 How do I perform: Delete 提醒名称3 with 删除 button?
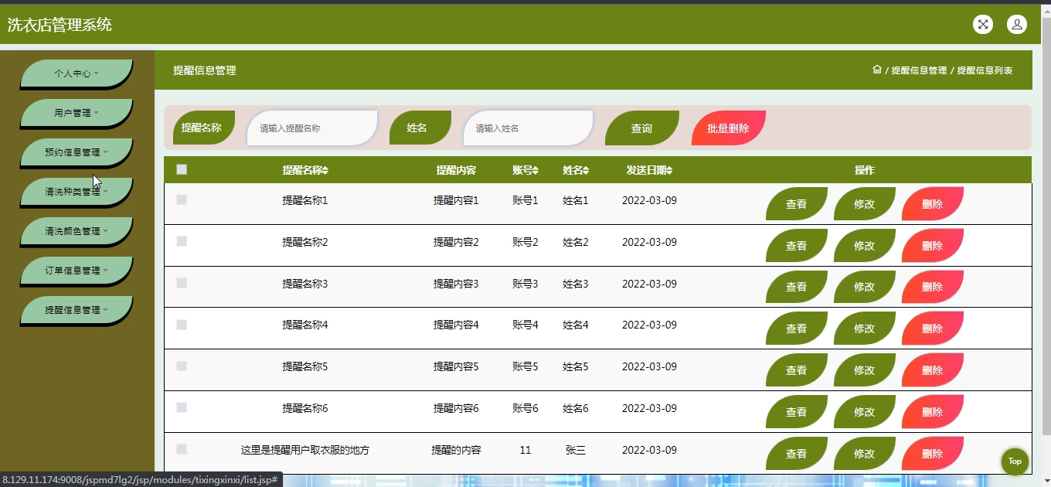pos(932,287)
